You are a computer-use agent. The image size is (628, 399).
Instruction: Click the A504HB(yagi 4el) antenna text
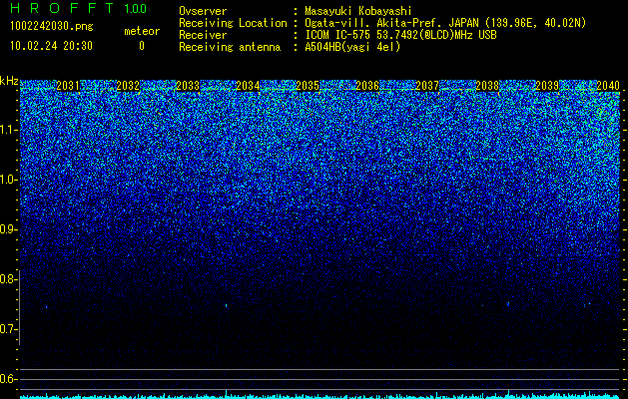click(352, 47)
